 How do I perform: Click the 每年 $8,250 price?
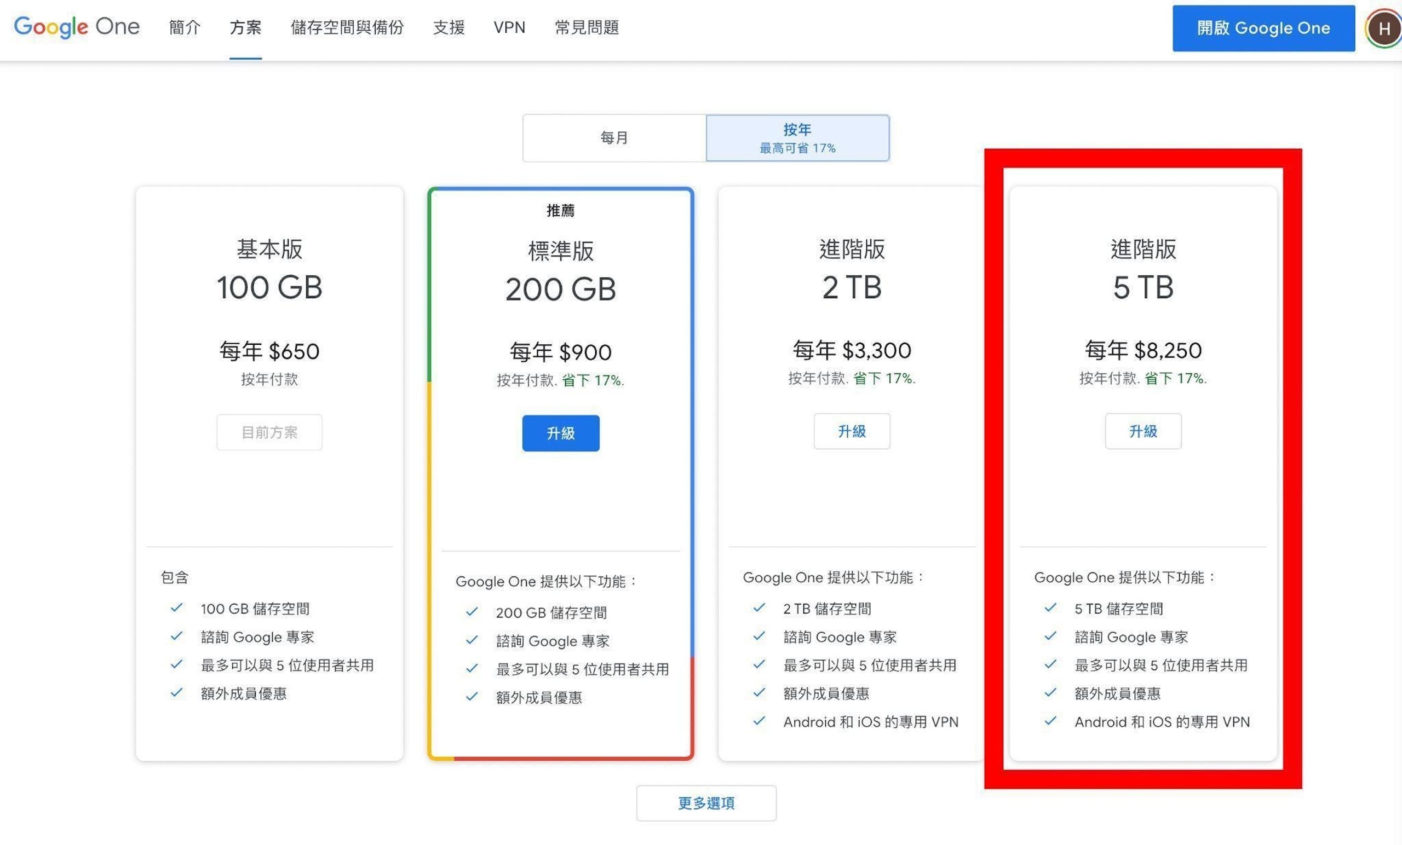pyautogui.click(x=1144, y=350)
